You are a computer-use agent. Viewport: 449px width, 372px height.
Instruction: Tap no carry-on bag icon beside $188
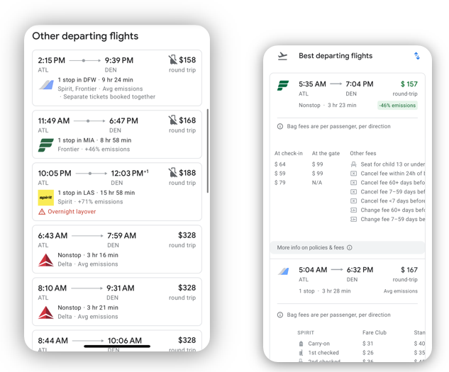[172, 173]
